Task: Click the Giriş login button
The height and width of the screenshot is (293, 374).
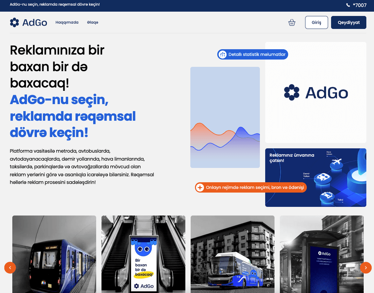Action: (x=316, y=22)
